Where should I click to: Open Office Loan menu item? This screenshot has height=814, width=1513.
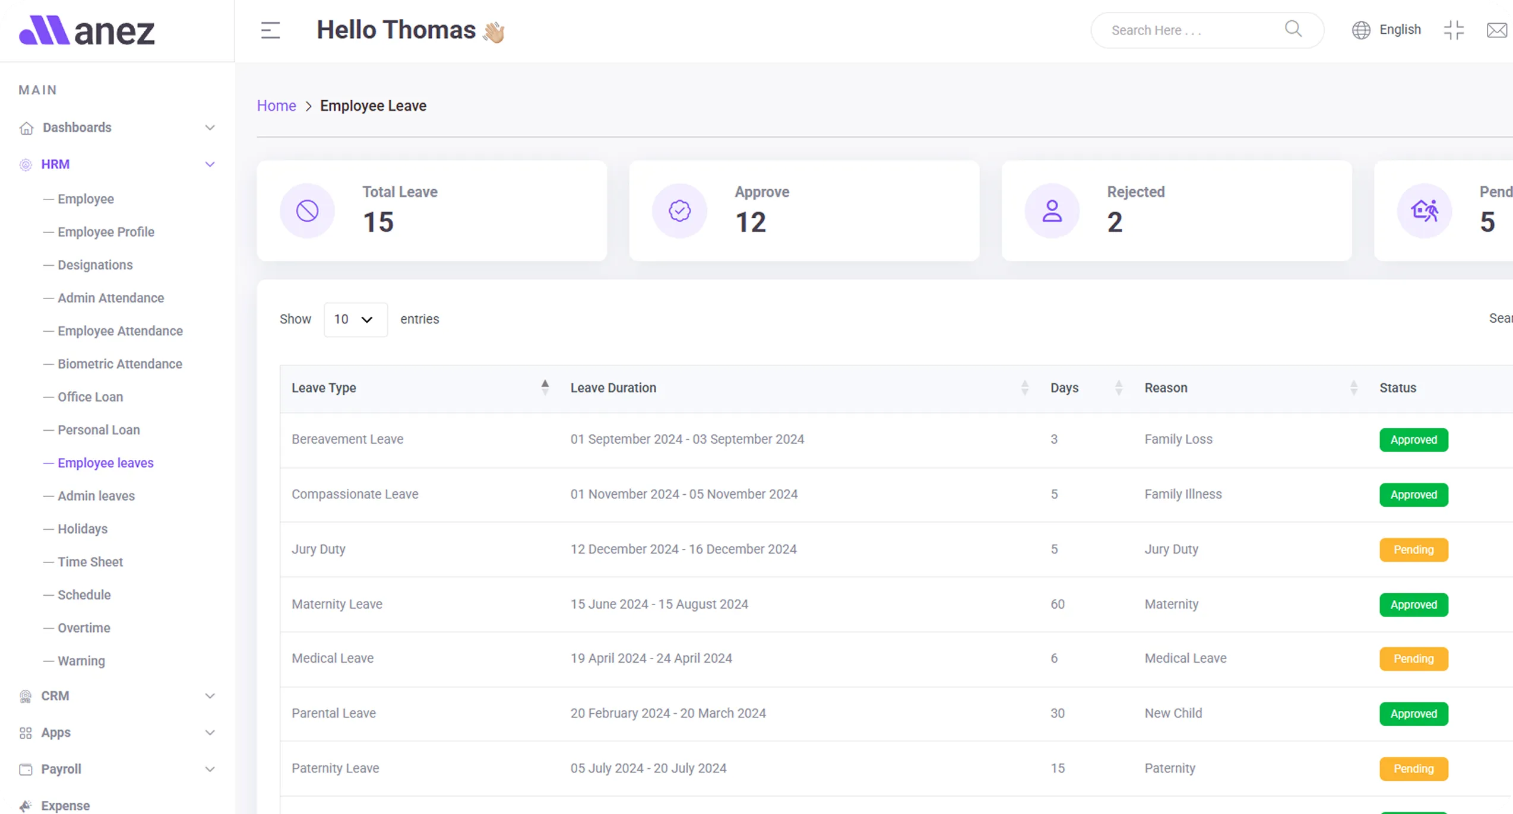90,397
